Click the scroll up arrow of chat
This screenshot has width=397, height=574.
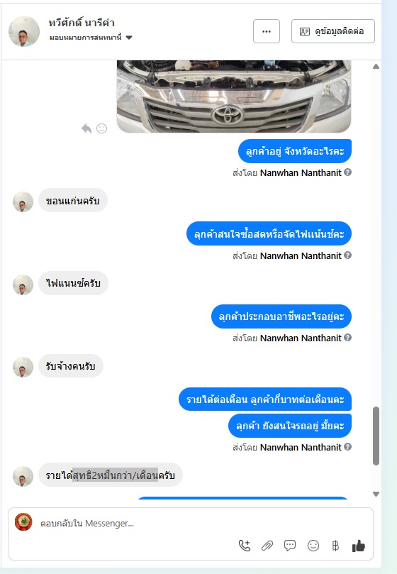click(376, 67)
